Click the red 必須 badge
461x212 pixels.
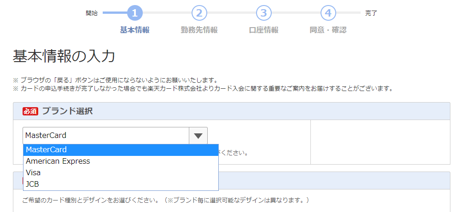pyautogui.click(x=30, y=111)
